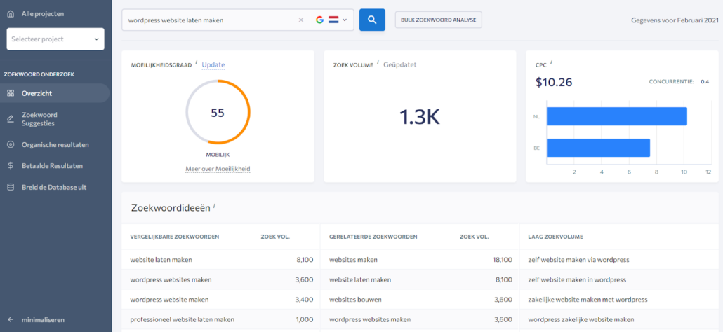723x332 pixels.
Task: Click the Zoekwoord Suggesties pencil icon
Action: coord(11,119)
